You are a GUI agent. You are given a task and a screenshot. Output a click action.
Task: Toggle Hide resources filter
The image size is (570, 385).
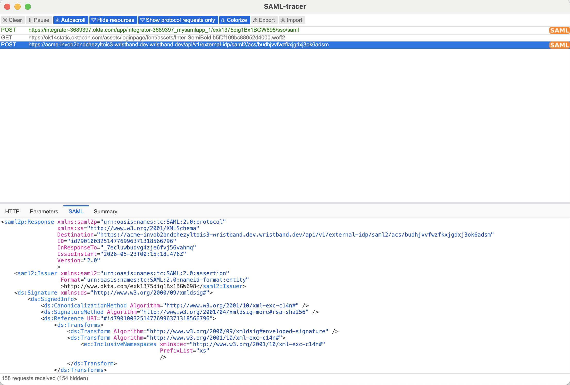click(x=113, y=20)
